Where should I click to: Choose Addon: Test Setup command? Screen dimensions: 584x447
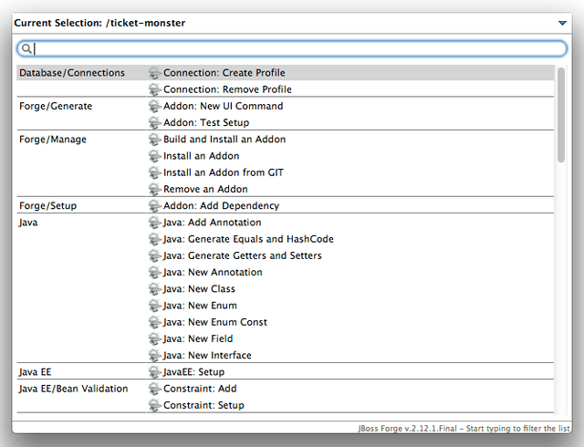pyautogui.click(x=205, y=123)
